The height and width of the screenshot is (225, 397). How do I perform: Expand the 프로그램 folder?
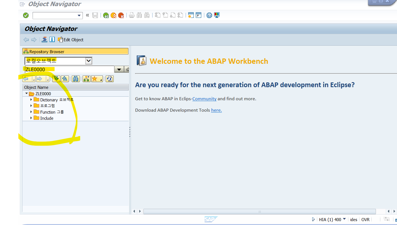pyautogui.click(x=31, y=106)
